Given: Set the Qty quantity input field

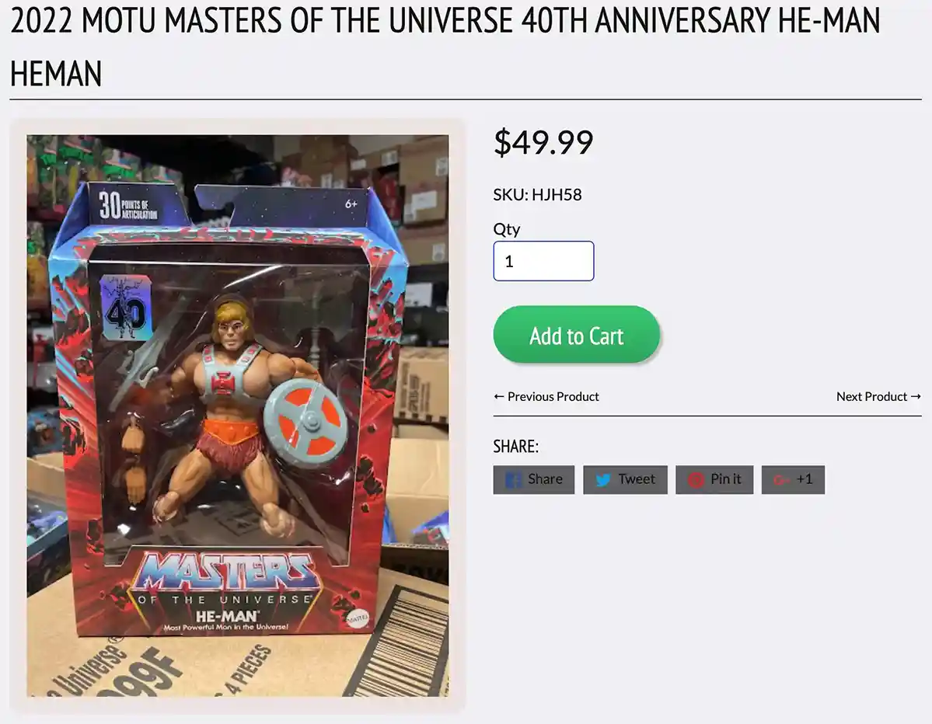Looking at the screenshot, I should [x=543, y=261].
